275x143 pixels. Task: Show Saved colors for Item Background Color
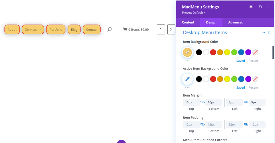tap(240, 61)
